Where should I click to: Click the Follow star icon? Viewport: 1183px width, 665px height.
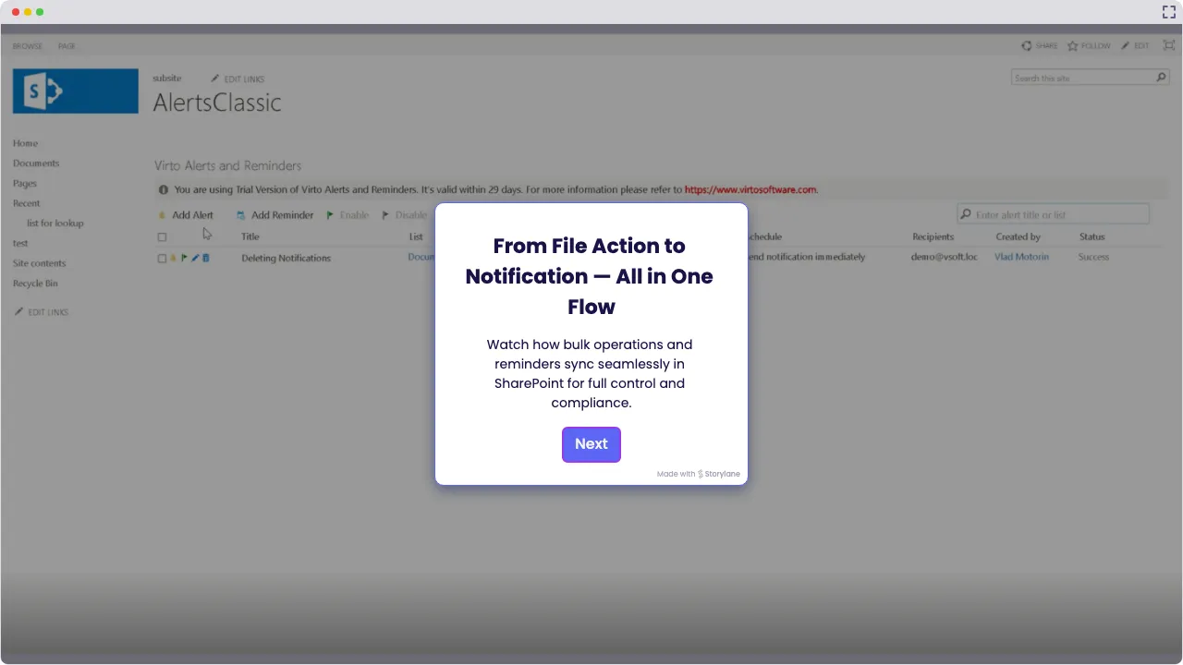[x=1072, y=46]
